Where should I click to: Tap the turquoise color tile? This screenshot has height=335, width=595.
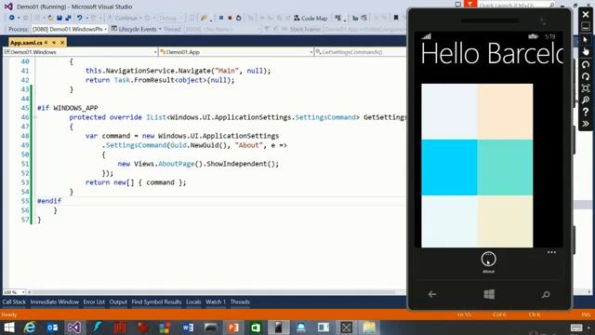pyautogui.click(x=505, y=167)
